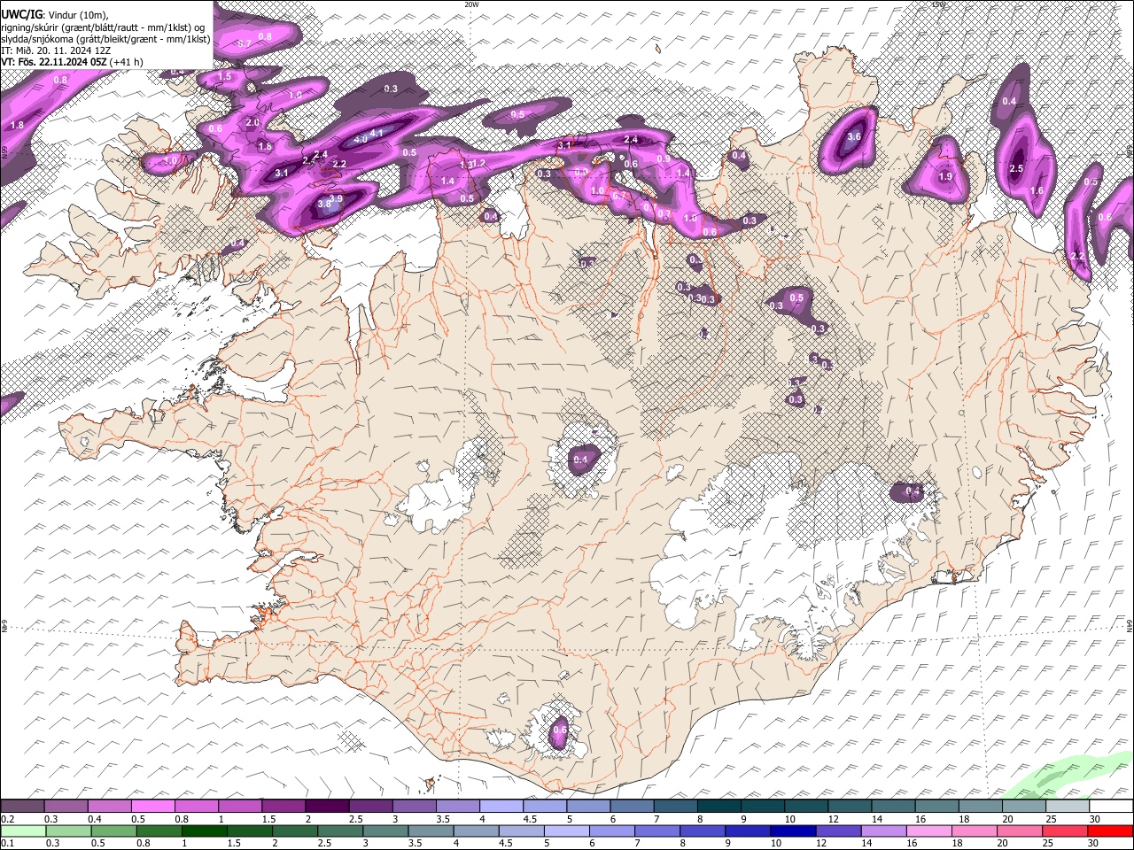Pick the deep blue 10 swatch, lower row

[794, 831]
